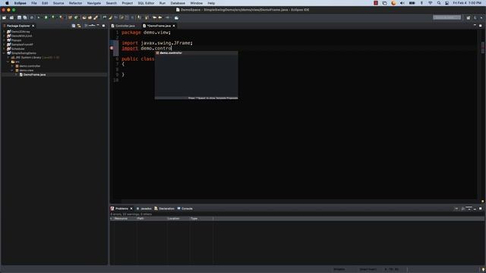This screenshot has width=486, height=273.
Task: Open the Problems view menu dropdown
Action: pos(469,209)
